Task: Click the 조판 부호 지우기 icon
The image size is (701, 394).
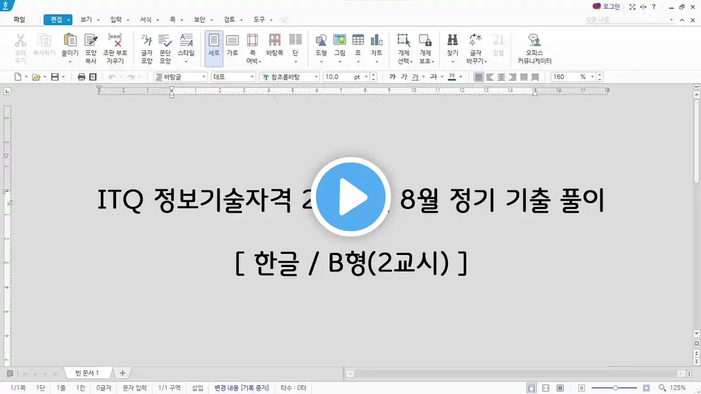Action: (115, 41)
